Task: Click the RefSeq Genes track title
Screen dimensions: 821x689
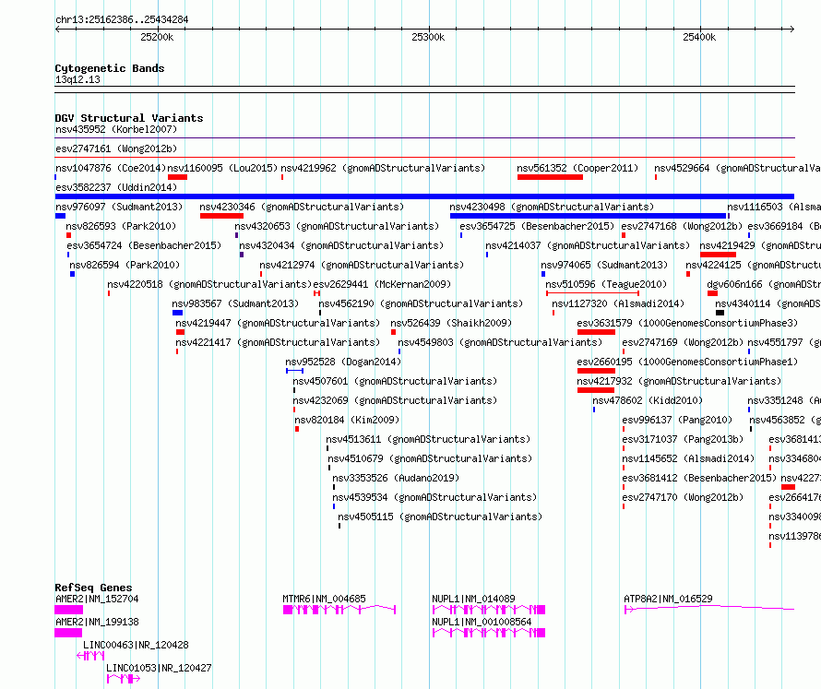Action: click(94, 588)
